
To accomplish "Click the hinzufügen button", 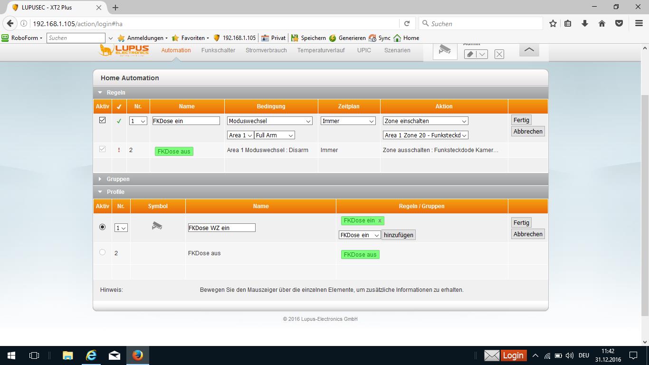I will click(x=398, y=235).
